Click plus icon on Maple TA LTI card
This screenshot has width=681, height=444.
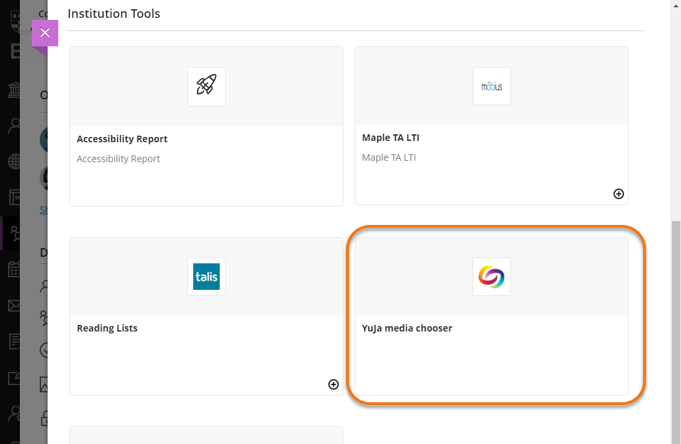619,194
